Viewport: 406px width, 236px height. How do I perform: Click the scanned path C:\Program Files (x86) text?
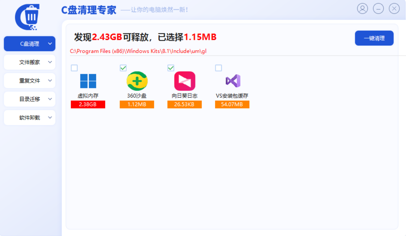tap(138, 51)
